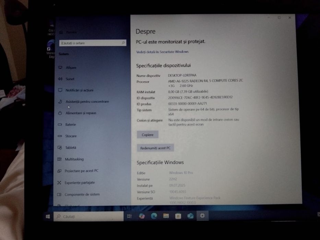This screenshot has height=240, width=320.
Task: Click the Windows 10 Pro edition text
Action: click(x=181, y=173)
